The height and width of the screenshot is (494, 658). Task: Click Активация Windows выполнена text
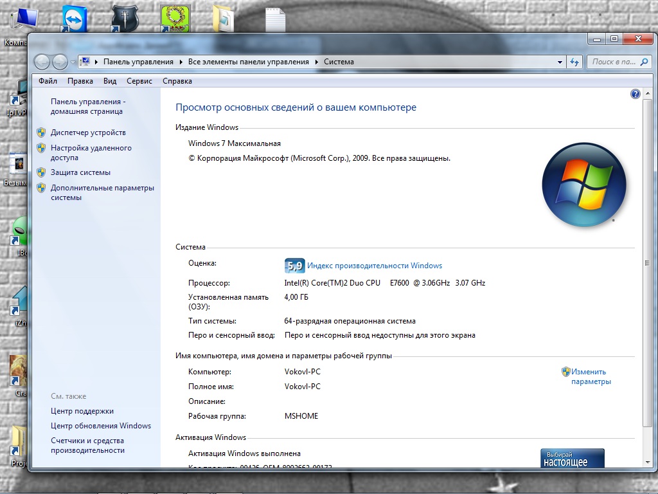[x=244, y=453]
